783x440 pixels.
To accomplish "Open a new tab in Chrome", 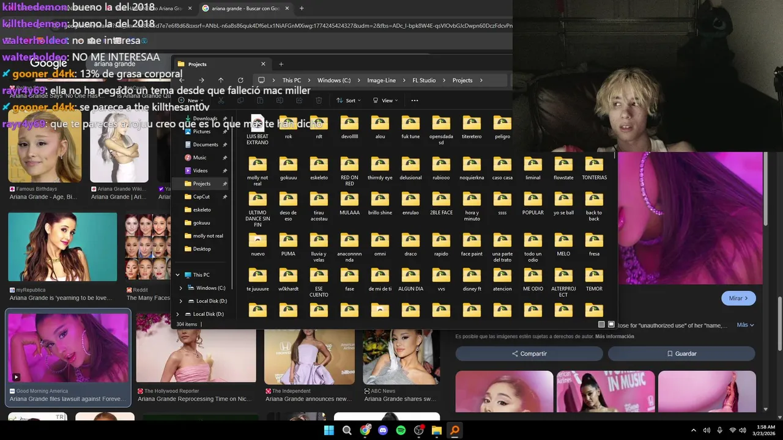I will (302, 8).
